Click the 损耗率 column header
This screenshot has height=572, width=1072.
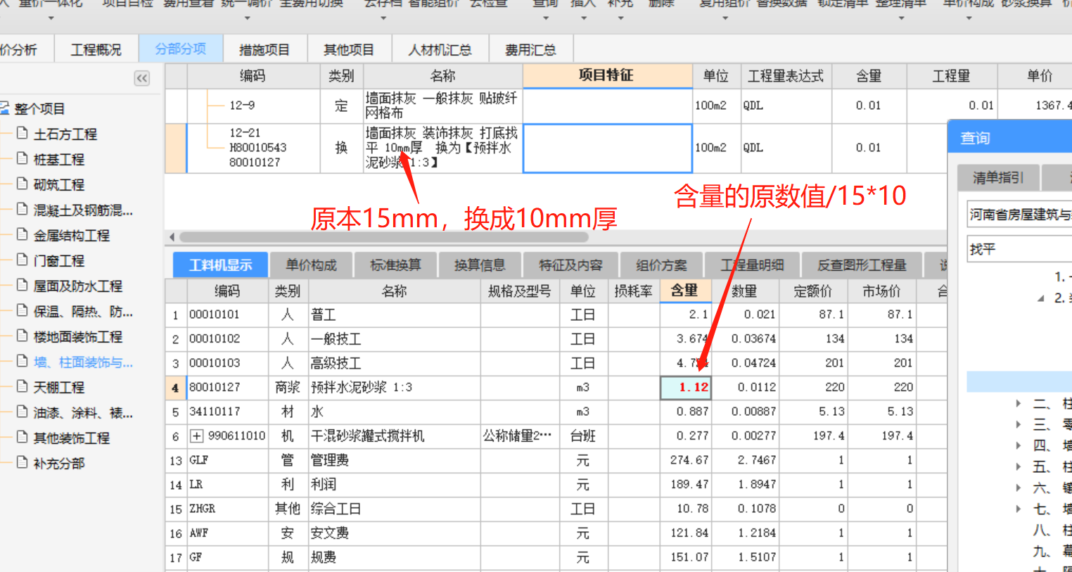point(634,291)
